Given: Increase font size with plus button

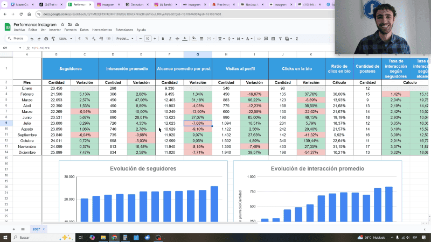Looking at the screenshot, I should (155, 39).
